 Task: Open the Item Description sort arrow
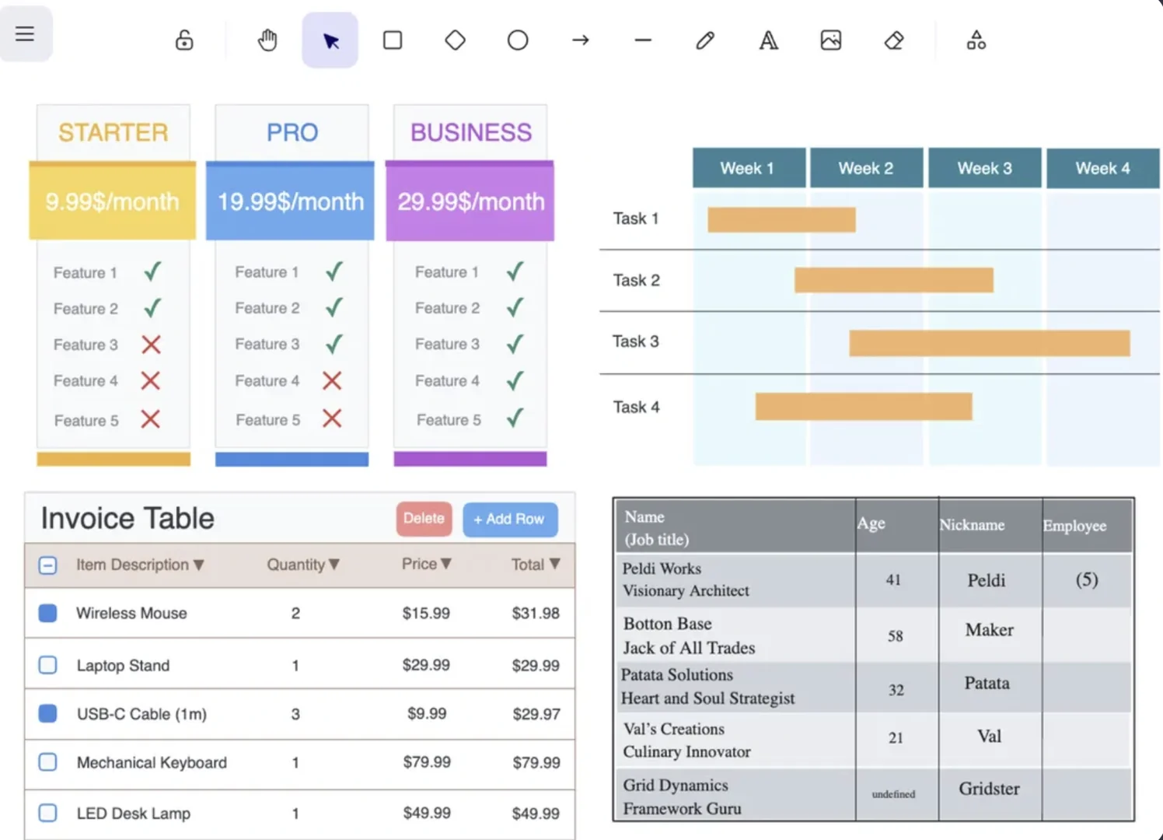tap(199, 565)
